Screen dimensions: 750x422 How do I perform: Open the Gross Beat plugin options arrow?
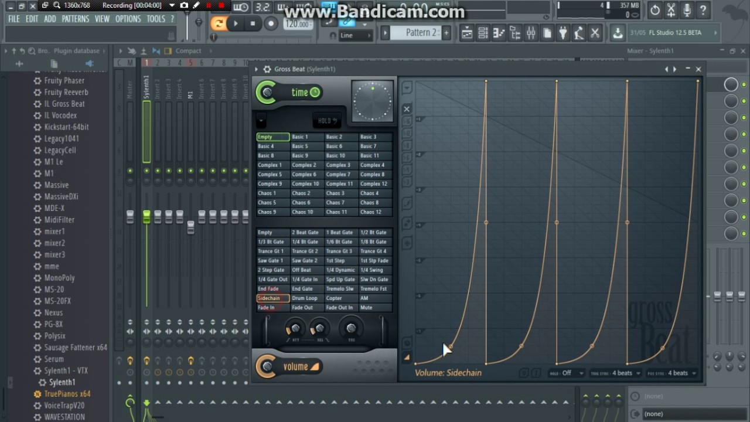pyautogui.click(x=256, y=69)
